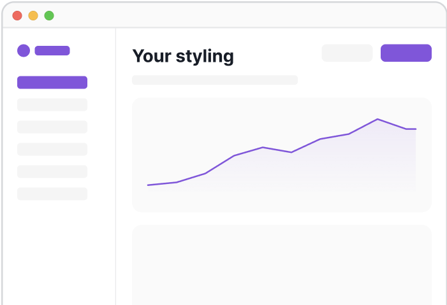Select the active purple sidebar item
Image resolution: width=447 pixels, height=305 pixels.
(x=52, y=82)
